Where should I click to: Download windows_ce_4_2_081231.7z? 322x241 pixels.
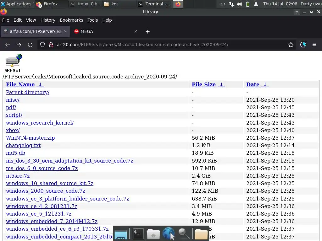[42, 206]
